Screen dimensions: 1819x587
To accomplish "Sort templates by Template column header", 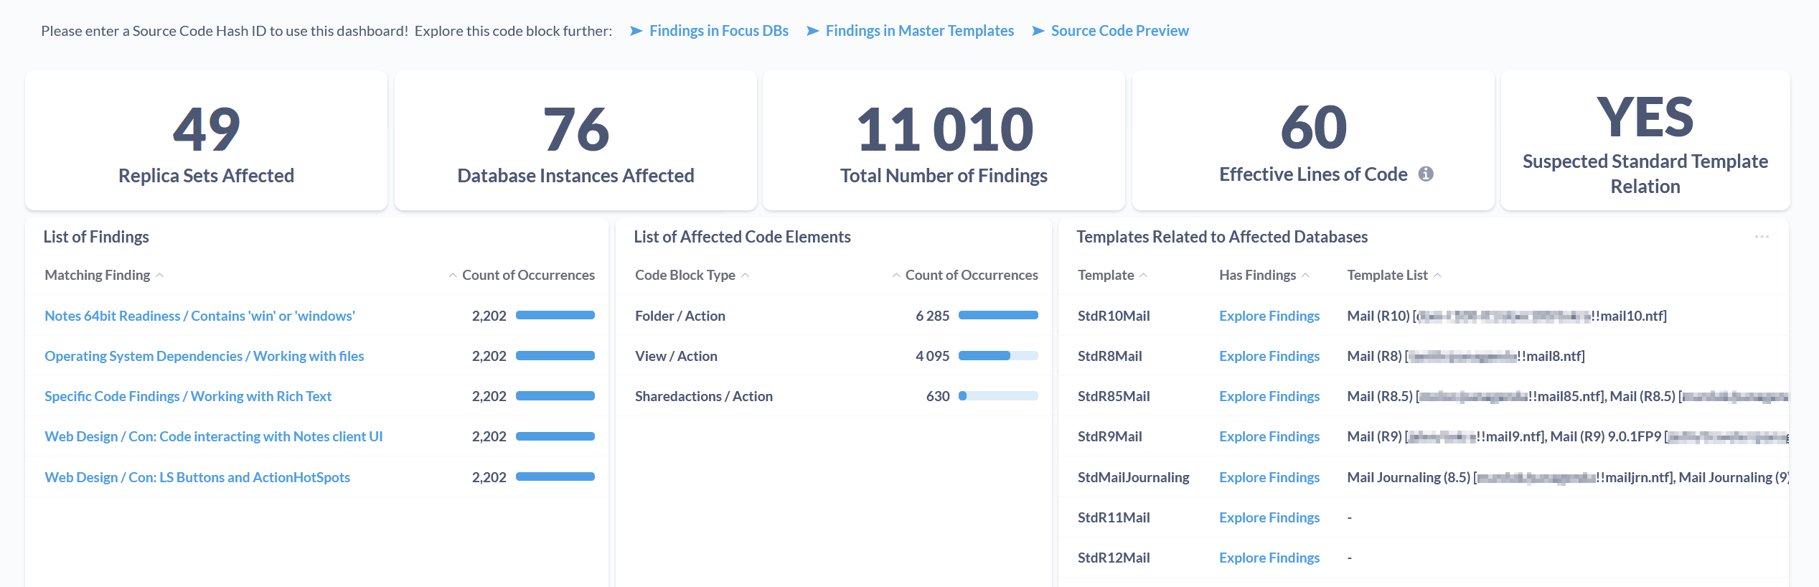I will [1106, 276].
